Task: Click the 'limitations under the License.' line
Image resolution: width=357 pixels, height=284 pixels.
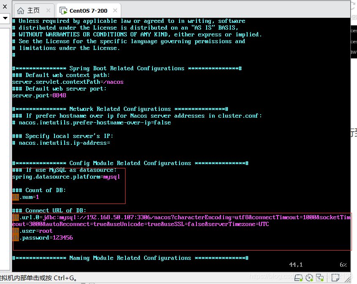Action: tap(66, 48)
